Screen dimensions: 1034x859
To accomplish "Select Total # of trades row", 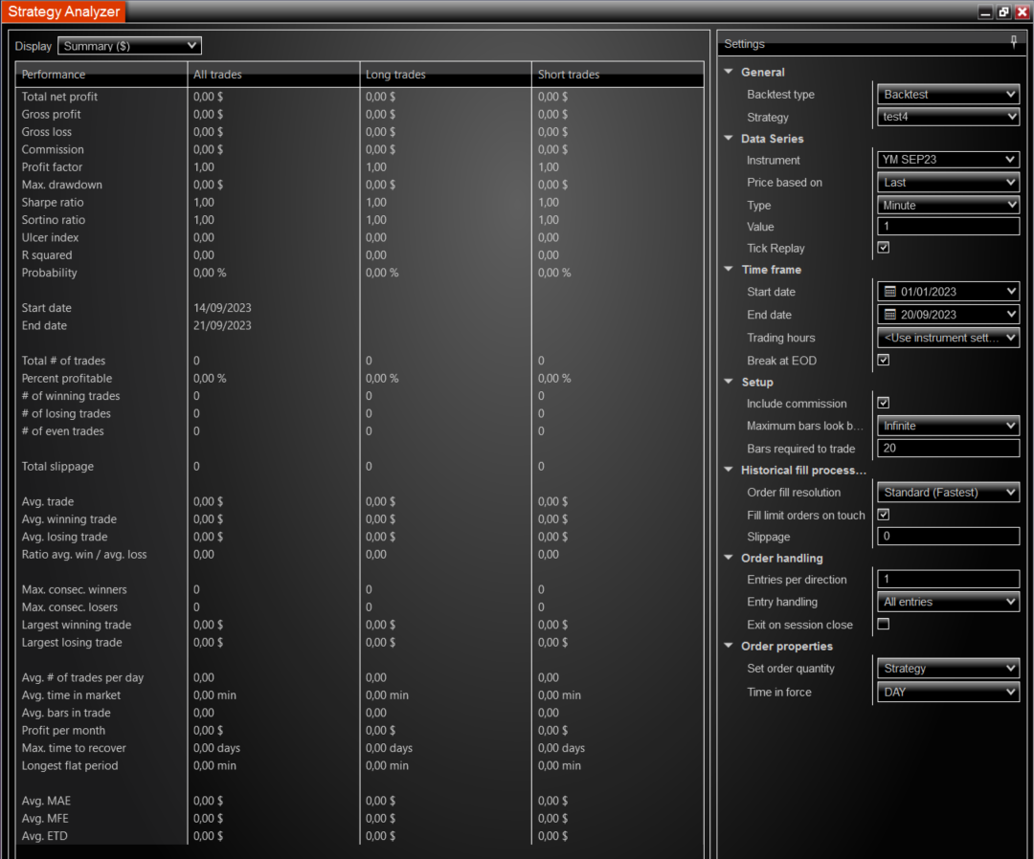I will 359,361.
